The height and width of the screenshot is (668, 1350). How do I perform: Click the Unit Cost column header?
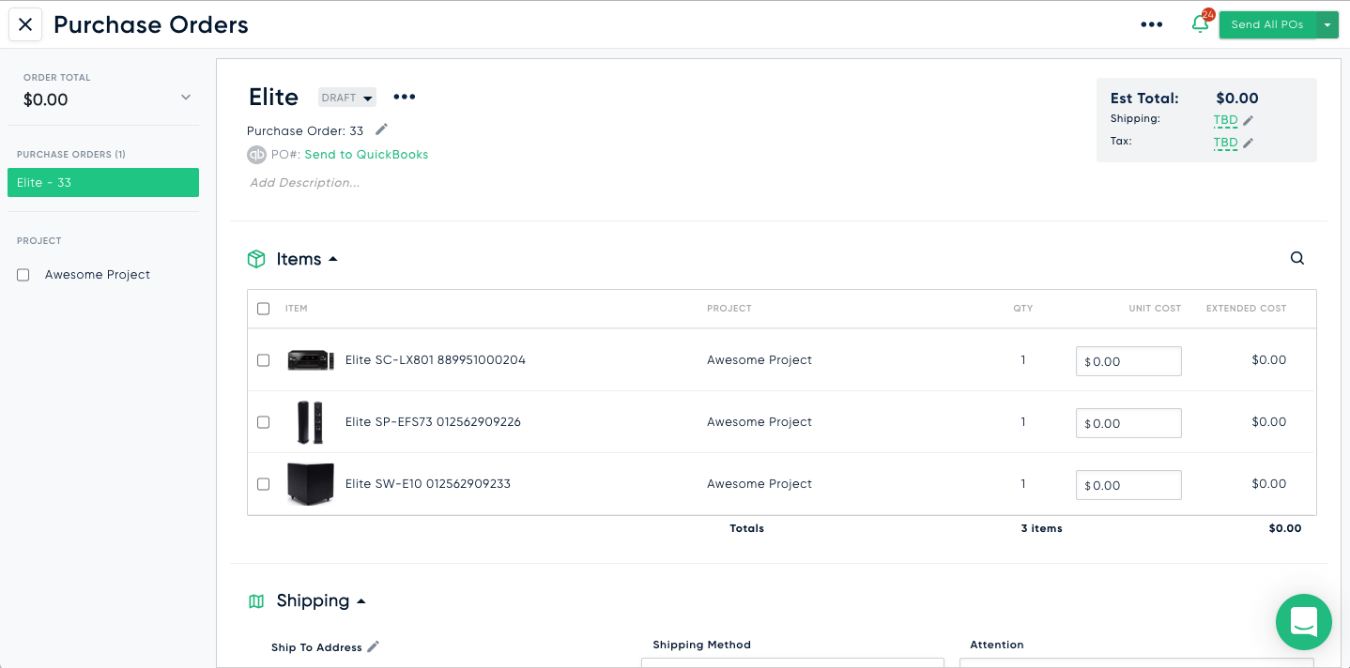[x=1155, y=309]
